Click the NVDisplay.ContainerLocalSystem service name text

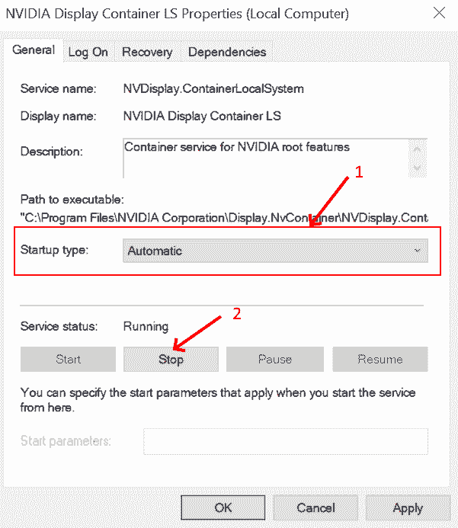coord(213,89)
